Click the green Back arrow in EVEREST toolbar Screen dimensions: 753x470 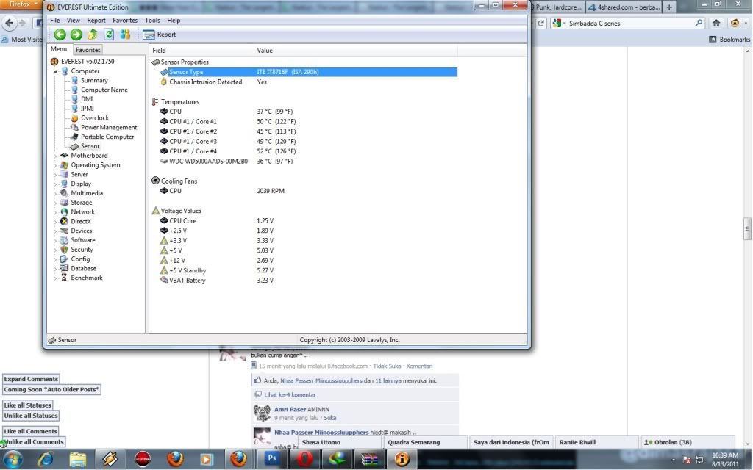click(x=60, y=35)
